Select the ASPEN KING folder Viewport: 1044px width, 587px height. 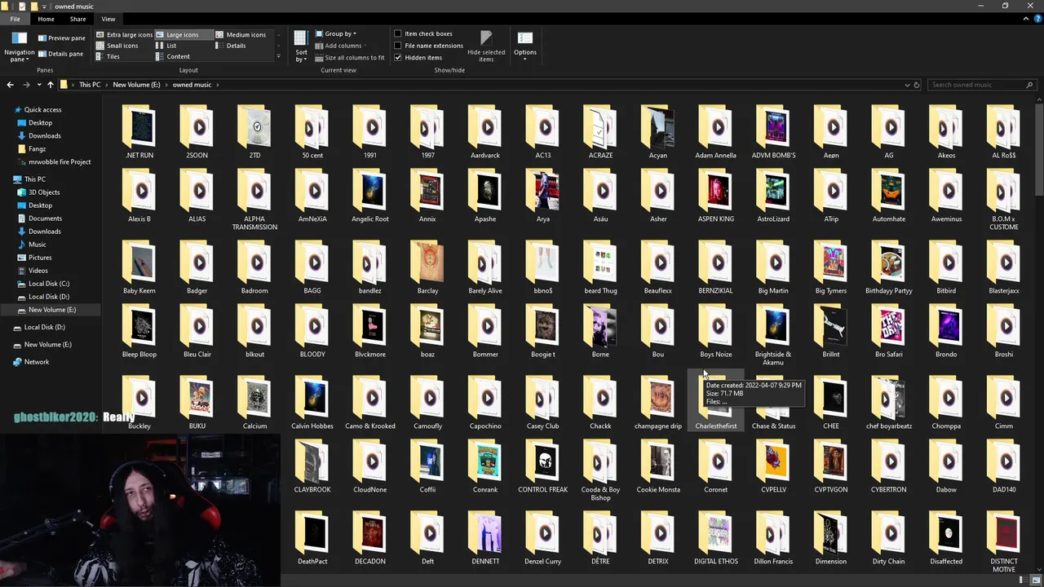pyautogui.click(x=716, y=196)
